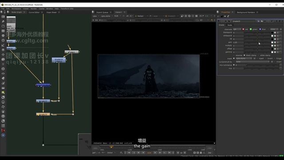Screen dimensions: 284x160
Task: Open the Image nodes toolbar icon
Action: tap(3, 17)
